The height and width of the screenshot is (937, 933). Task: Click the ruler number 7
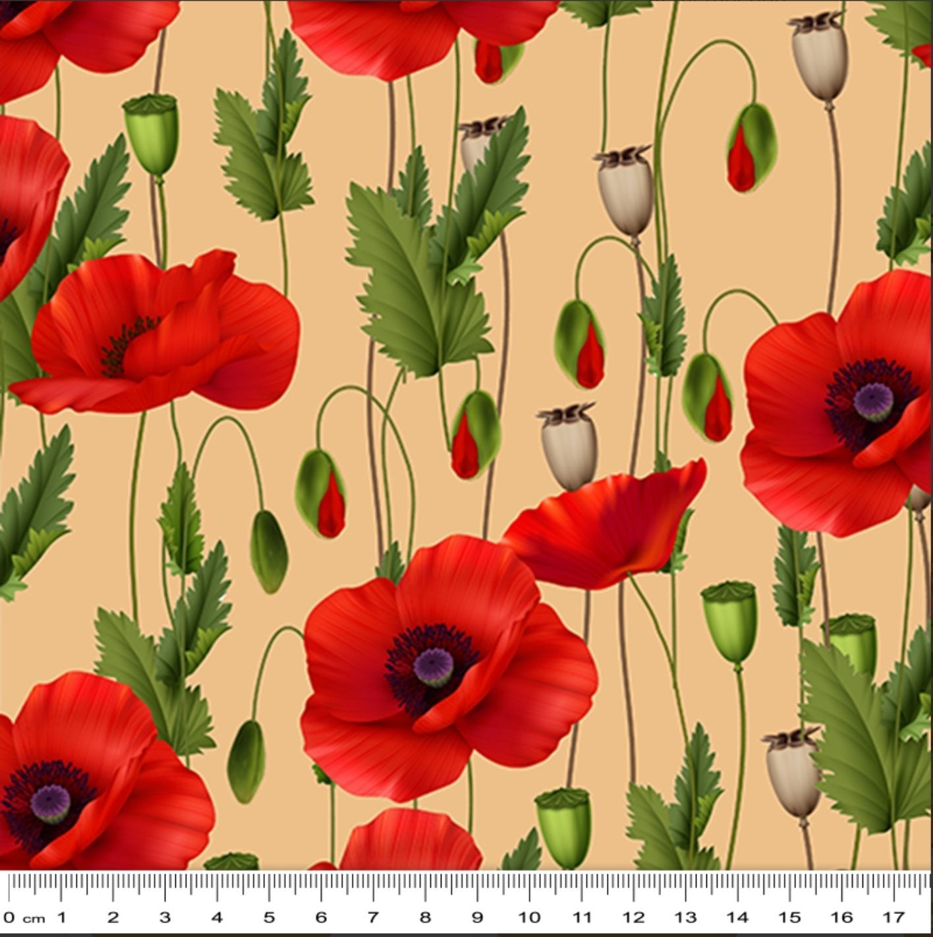pos(373,917)
